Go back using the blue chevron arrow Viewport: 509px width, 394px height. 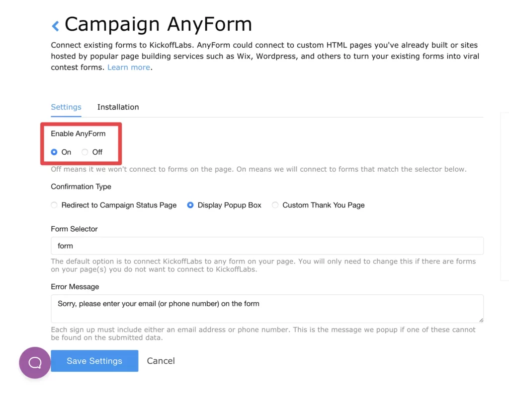point(56,26)
